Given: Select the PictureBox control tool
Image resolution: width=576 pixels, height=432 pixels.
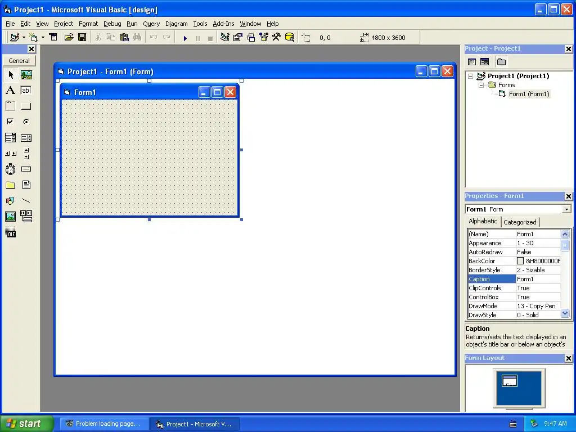Looking at the screenshot, I should point(26,75).
